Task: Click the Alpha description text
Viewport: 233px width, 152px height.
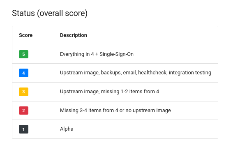Action: [67, 129]
